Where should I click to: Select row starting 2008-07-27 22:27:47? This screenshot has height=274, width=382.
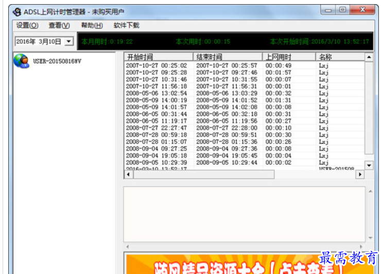click(x=245, y=128)
